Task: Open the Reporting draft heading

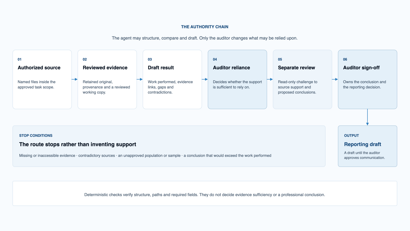Action: click(x=363, y=144)
